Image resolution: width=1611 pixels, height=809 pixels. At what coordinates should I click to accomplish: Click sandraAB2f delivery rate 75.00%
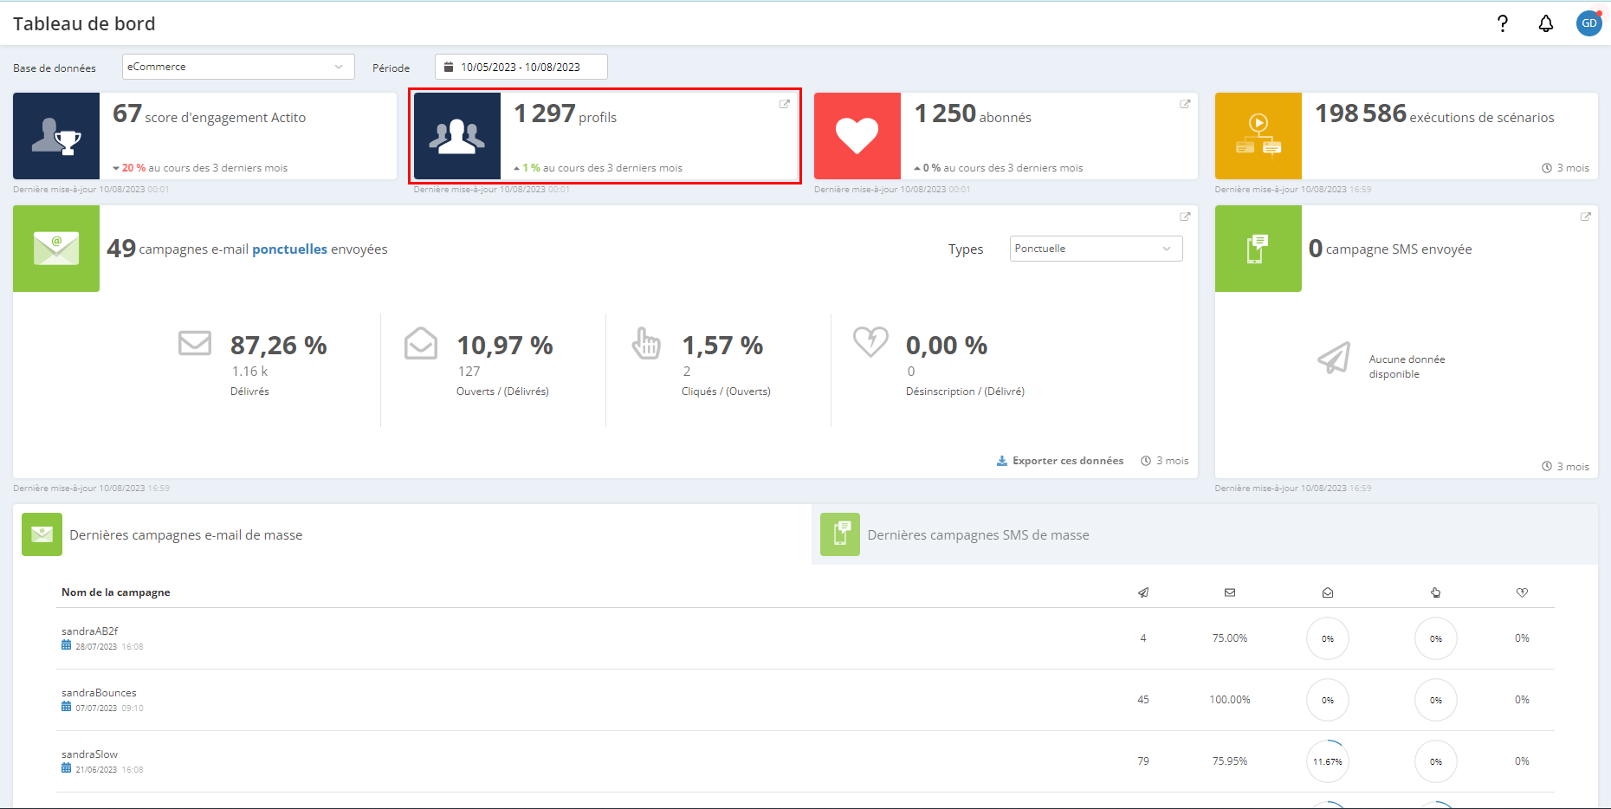point(1230,638)
